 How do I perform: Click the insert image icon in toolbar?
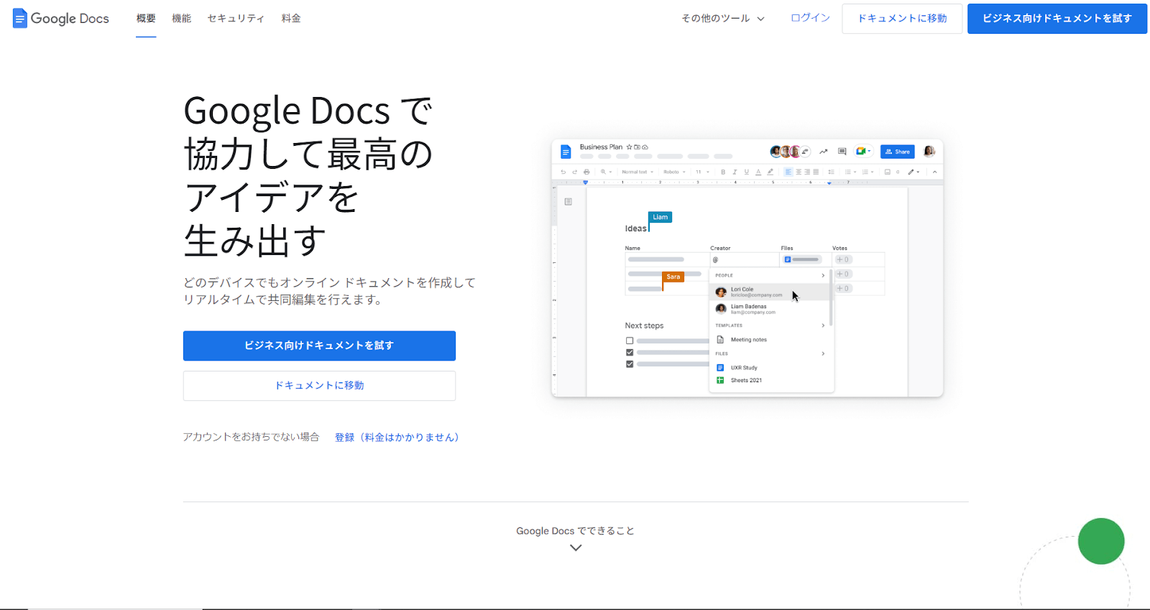pyautogui.click(x=888, y=172)
